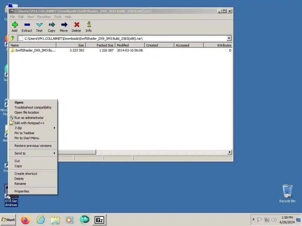Screen dimensions: 302x226
Task: Select Pin to Start Menu
Action: (x=33, y=138)
